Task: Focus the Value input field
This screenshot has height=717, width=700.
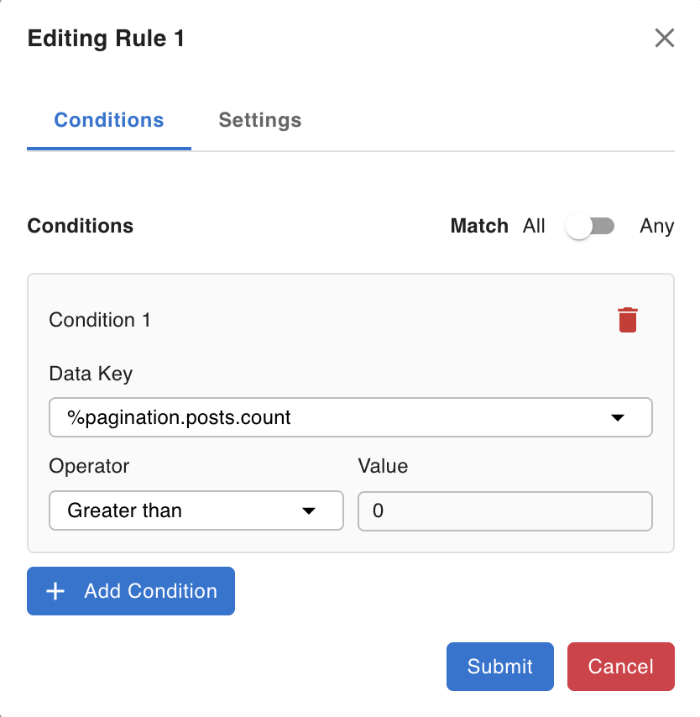Action: (x=504, y=510)
